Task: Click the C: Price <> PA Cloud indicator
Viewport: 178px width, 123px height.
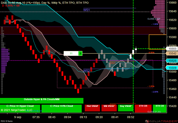Action: click(x=62, y=108)
